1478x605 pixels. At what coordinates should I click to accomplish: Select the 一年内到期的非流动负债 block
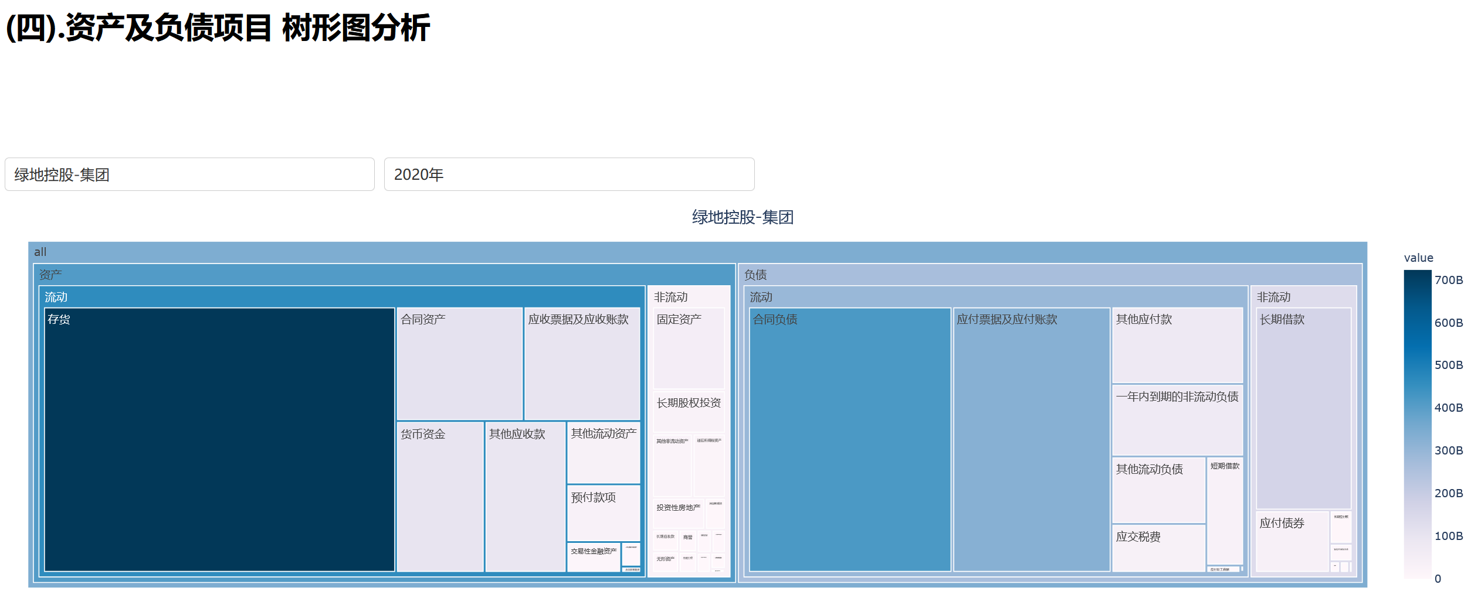[1178, 420]
